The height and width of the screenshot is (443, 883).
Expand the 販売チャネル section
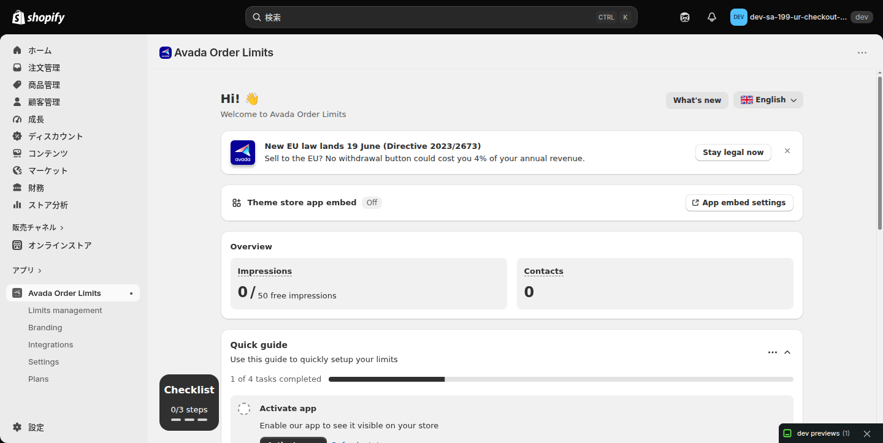coord(38,227)
